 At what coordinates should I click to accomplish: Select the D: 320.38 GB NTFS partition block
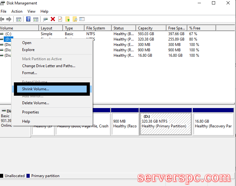tap(165, 124)
